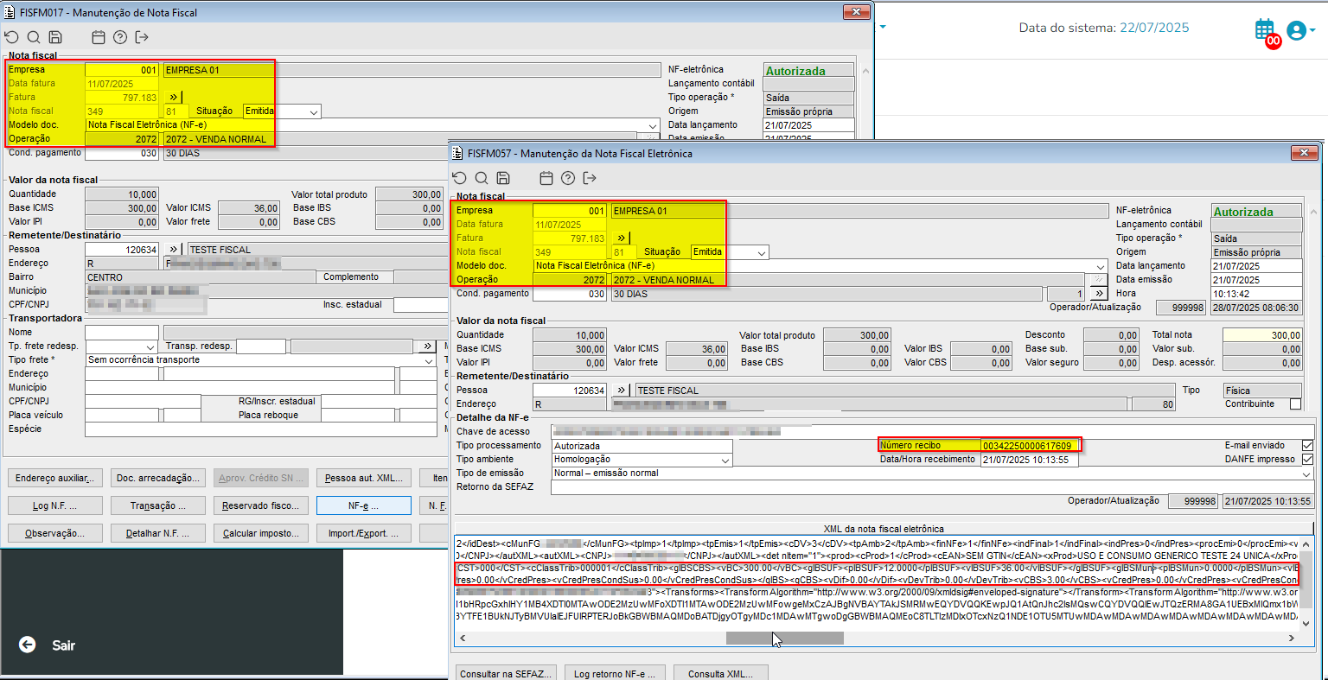This screenshot has height=680, width=1328.
Task: Open the calendar icon in FISFM017 toolbar
Action: coord(99,37)
